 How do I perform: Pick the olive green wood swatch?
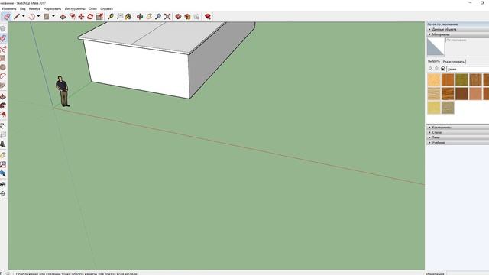(x=461, y=79)
